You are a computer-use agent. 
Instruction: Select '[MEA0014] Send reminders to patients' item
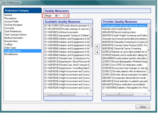125,81
